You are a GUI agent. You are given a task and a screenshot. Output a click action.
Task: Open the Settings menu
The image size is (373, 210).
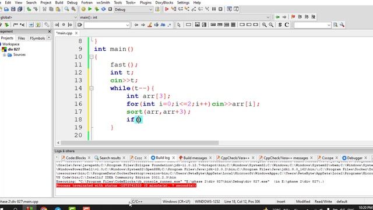(x=183, y=2)
